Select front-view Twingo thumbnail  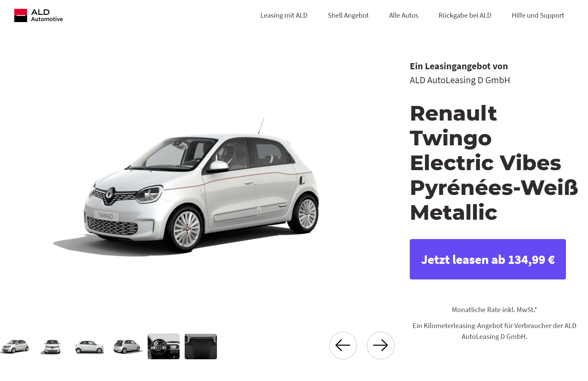click(52, 346)
